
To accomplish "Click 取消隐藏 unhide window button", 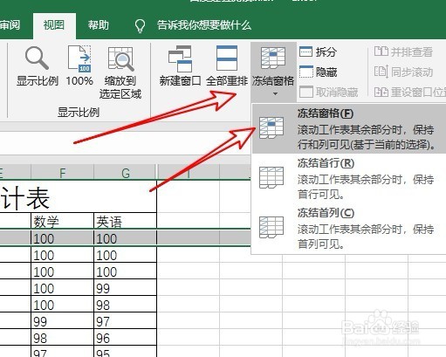I will [329, 93].
